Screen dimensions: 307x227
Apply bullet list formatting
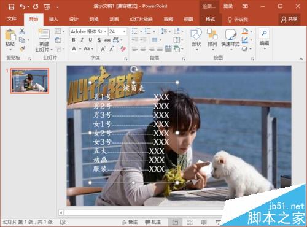134,31
